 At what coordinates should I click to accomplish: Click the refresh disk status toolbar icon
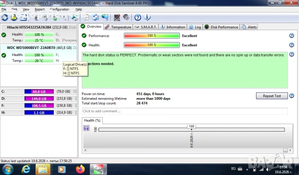coord(5,18)
